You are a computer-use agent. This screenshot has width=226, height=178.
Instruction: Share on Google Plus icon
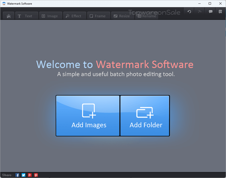pos(30,175)
